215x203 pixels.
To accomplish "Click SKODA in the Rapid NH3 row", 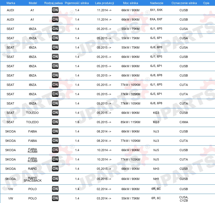I will pos(10,169).
